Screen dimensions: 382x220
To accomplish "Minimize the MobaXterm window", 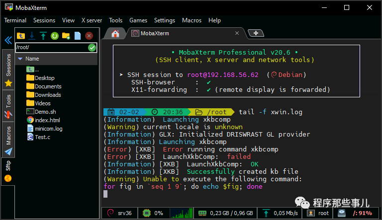I will [x=324, y=8].
